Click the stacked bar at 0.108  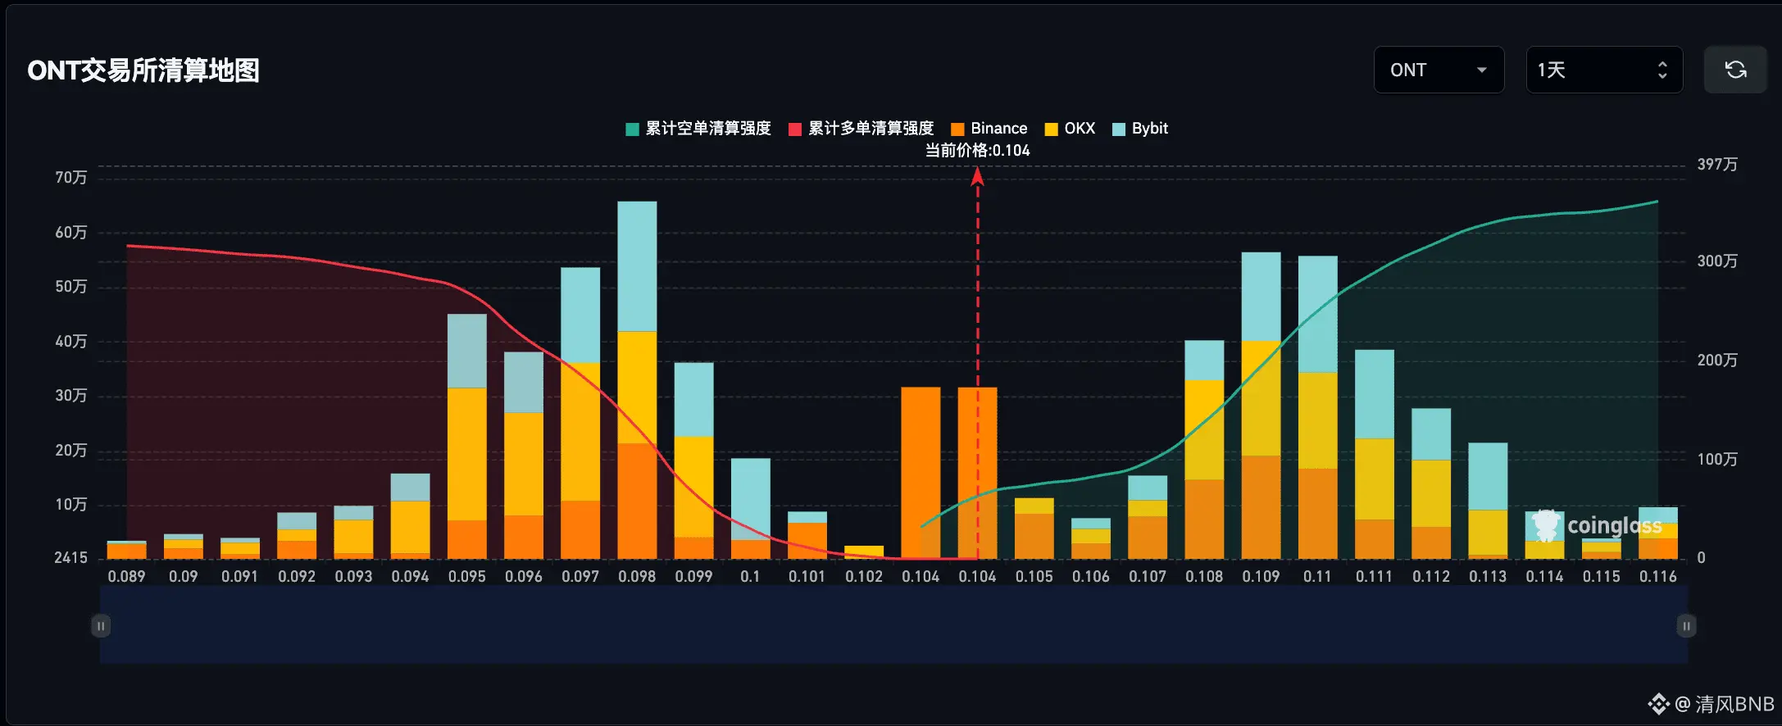pyautogui.click(x=1204, y=450)
